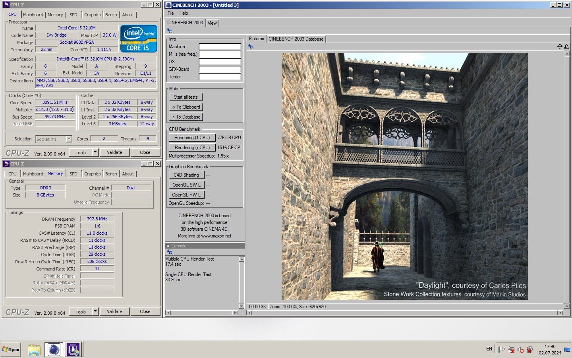Run the Rendering (x CPU) benchmark
Viewport: 572px width, 358px height.
click(192, 148)
